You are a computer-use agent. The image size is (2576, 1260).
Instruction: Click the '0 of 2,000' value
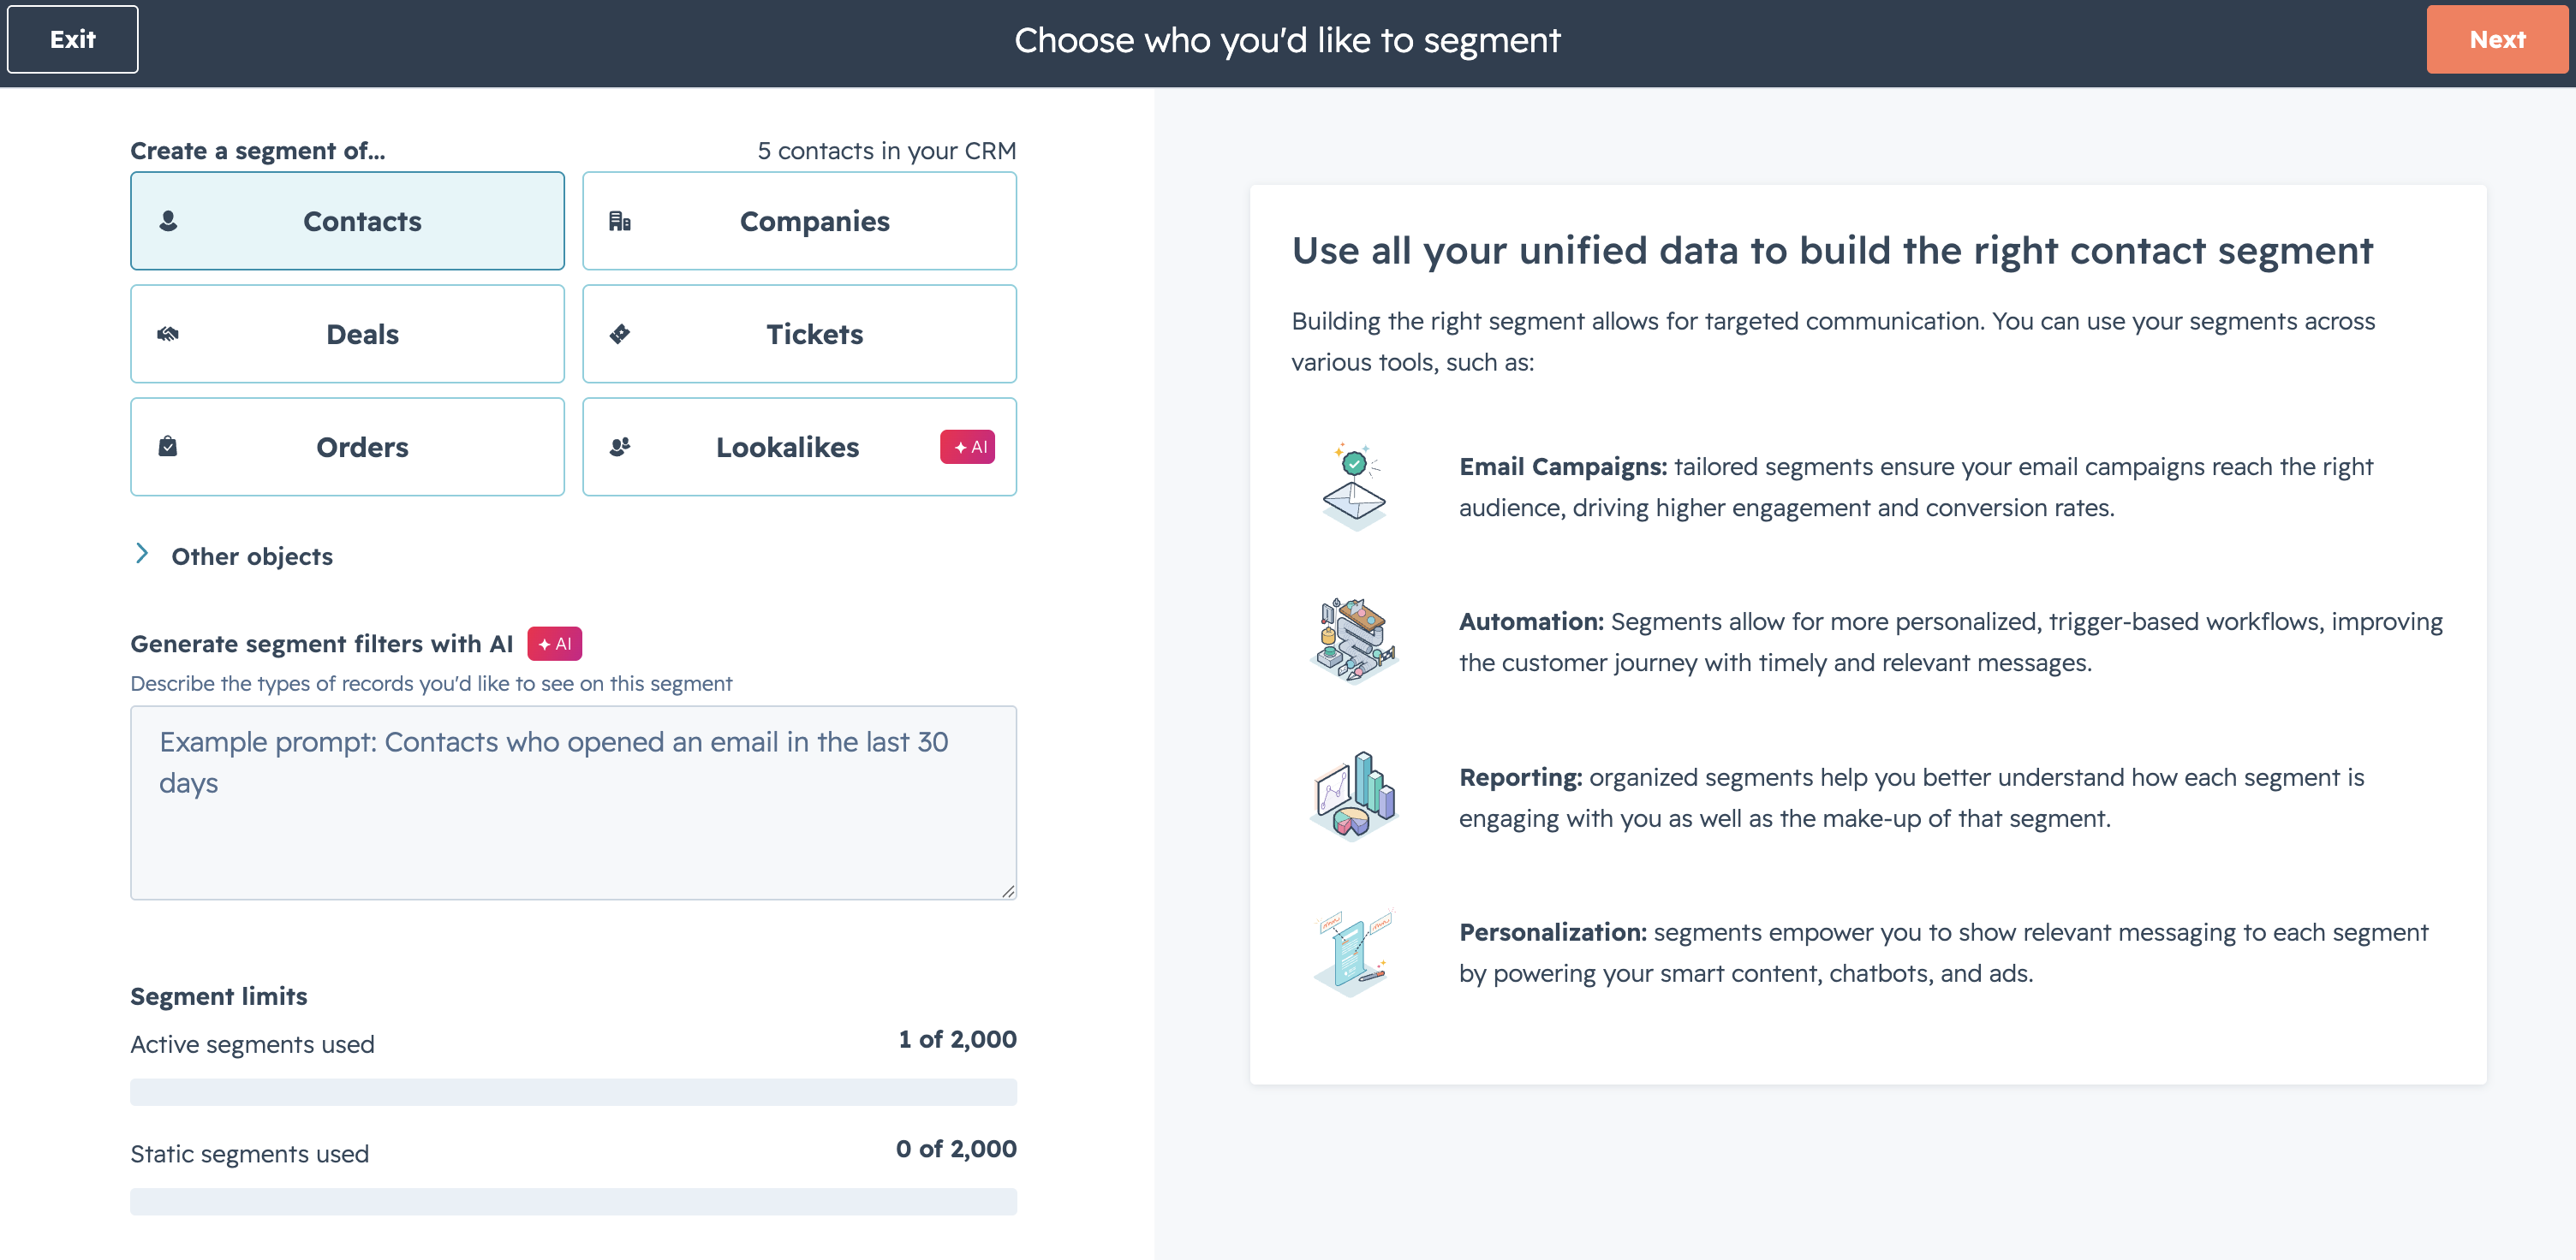tap(956, 1149)
